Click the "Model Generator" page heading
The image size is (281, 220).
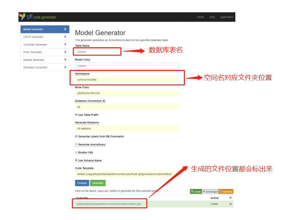pyautogui.click(x=100, y=33)
